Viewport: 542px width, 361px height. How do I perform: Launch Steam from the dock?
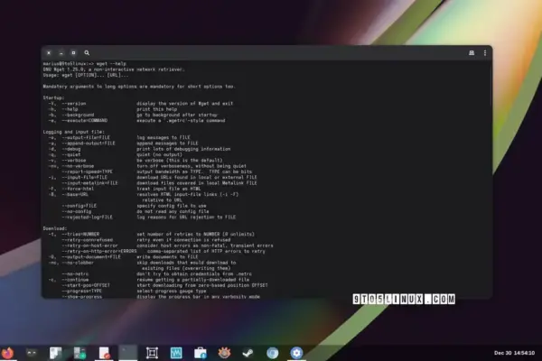coord(248,353)
